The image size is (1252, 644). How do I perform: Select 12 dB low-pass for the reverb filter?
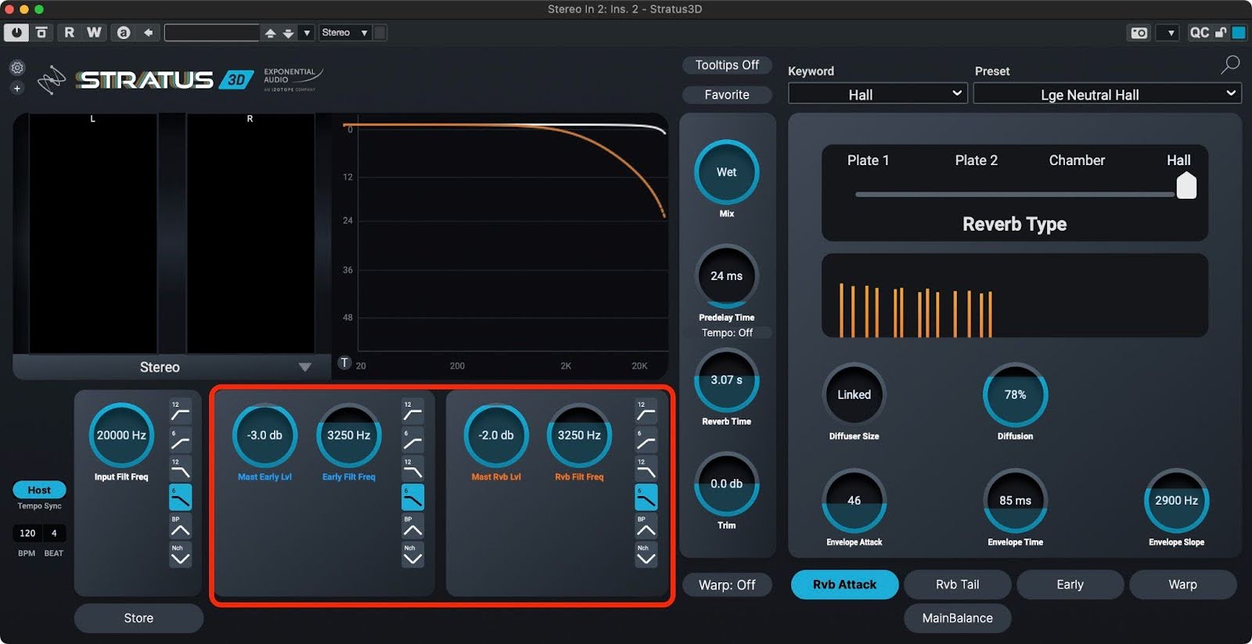[x=646, y=469]
